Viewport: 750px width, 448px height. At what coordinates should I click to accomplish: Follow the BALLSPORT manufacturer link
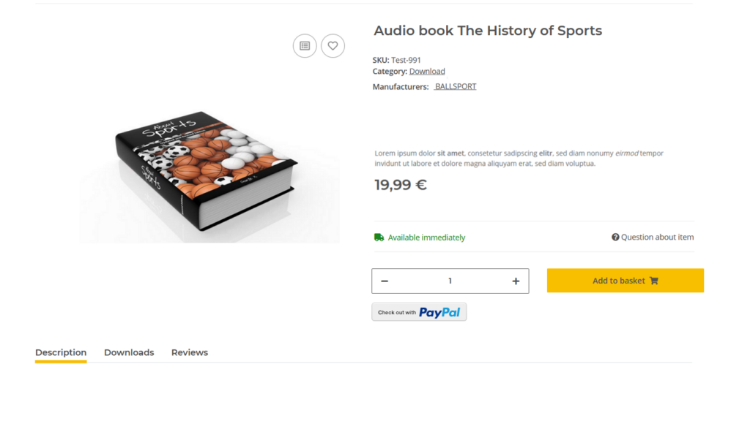point(455,86)
